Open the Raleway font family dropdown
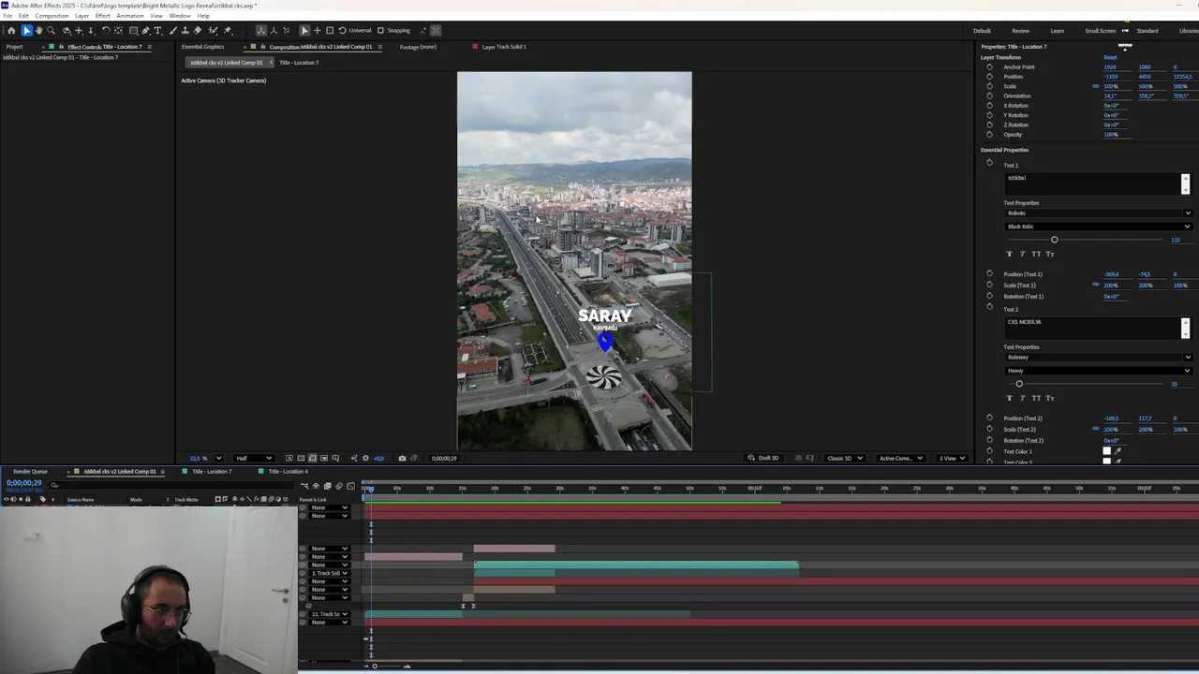This screenshot has height=674, width=1199. [x=1098, y=358]
